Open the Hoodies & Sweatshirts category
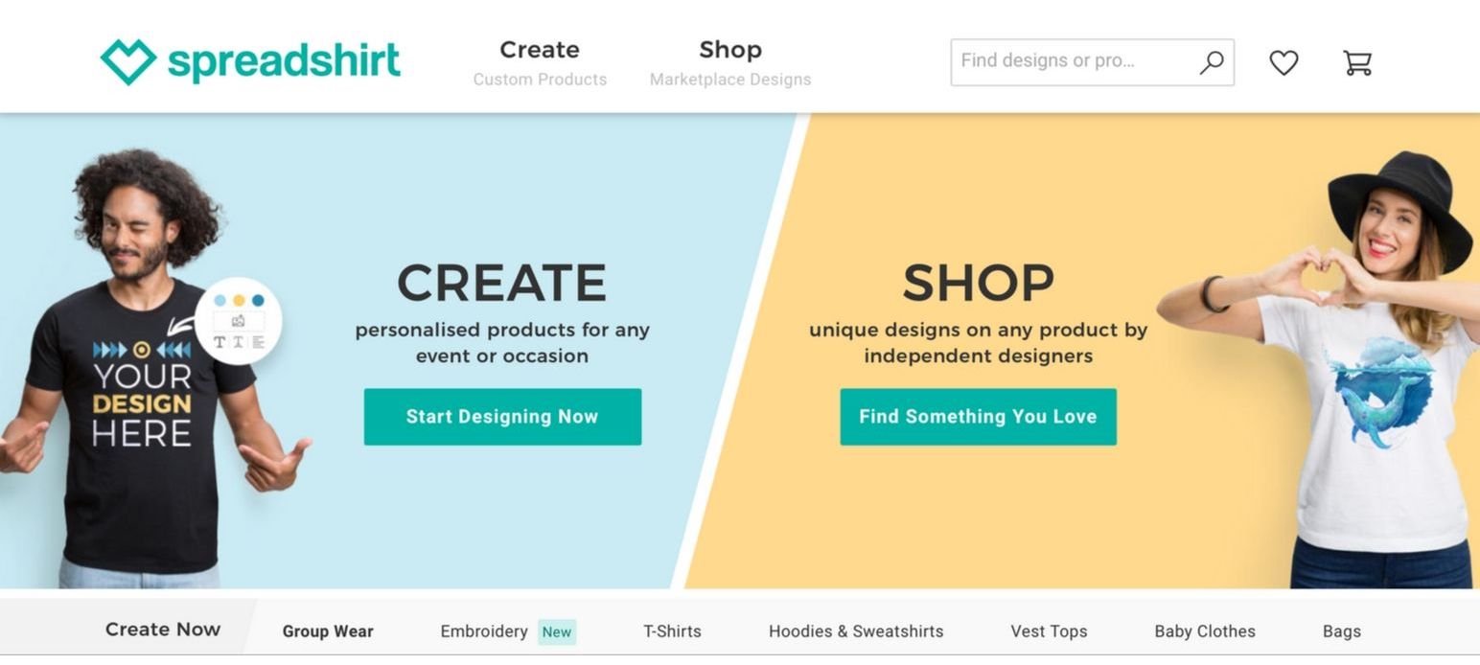 (x=855, y=631)
